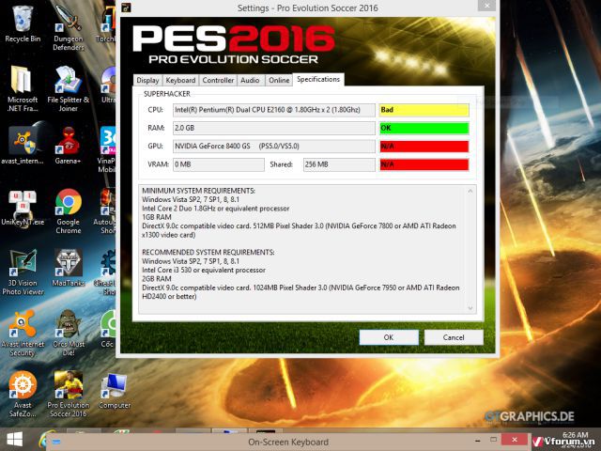Open the Audio tab
Image resolution: width=601 pixels, height=451 pixels.
tap(250, 80)
